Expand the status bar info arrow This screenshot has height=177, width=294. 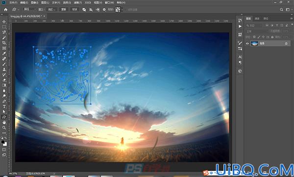coord(54,174)
